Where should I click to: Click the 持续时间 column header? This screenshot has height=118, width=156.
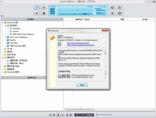pos(79,19)
